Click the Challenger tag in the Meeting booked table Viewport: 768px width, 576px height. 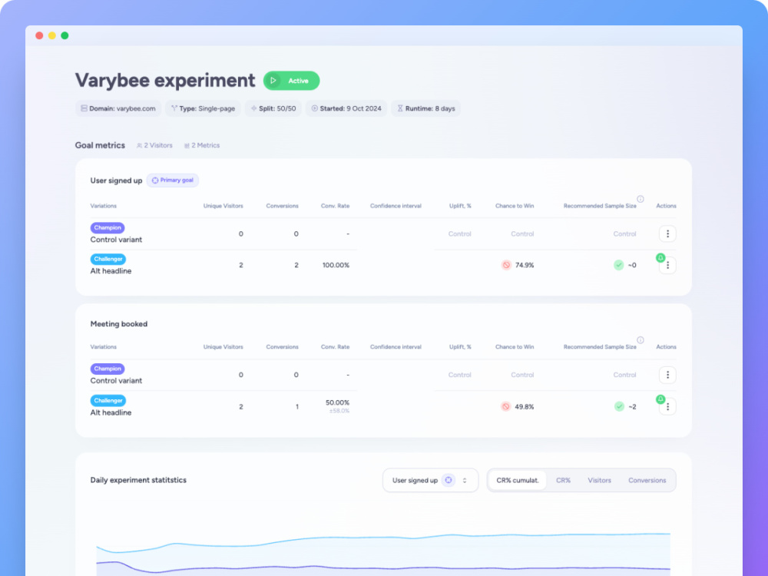point(108,401)
